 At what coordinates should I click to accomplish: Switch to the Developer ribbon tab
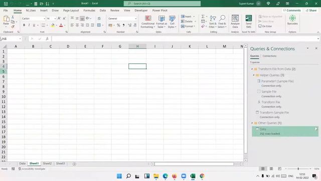click(x=141, y=10)
